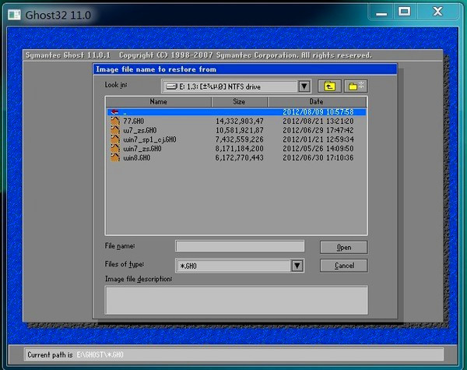This screenshot has width=467, height=370.
Task: Click the File name input field
Action: point(240,246)
